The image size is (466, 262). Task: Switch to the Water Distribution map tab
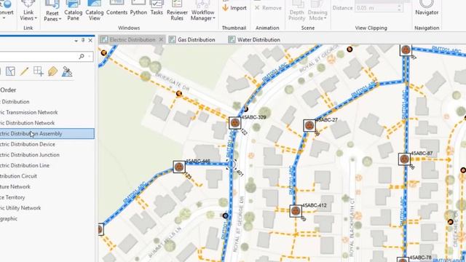coord(254,39)
